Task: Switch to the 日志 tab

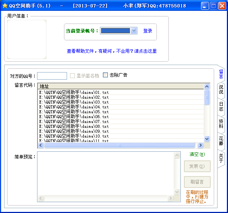Action: coord(221,107)
